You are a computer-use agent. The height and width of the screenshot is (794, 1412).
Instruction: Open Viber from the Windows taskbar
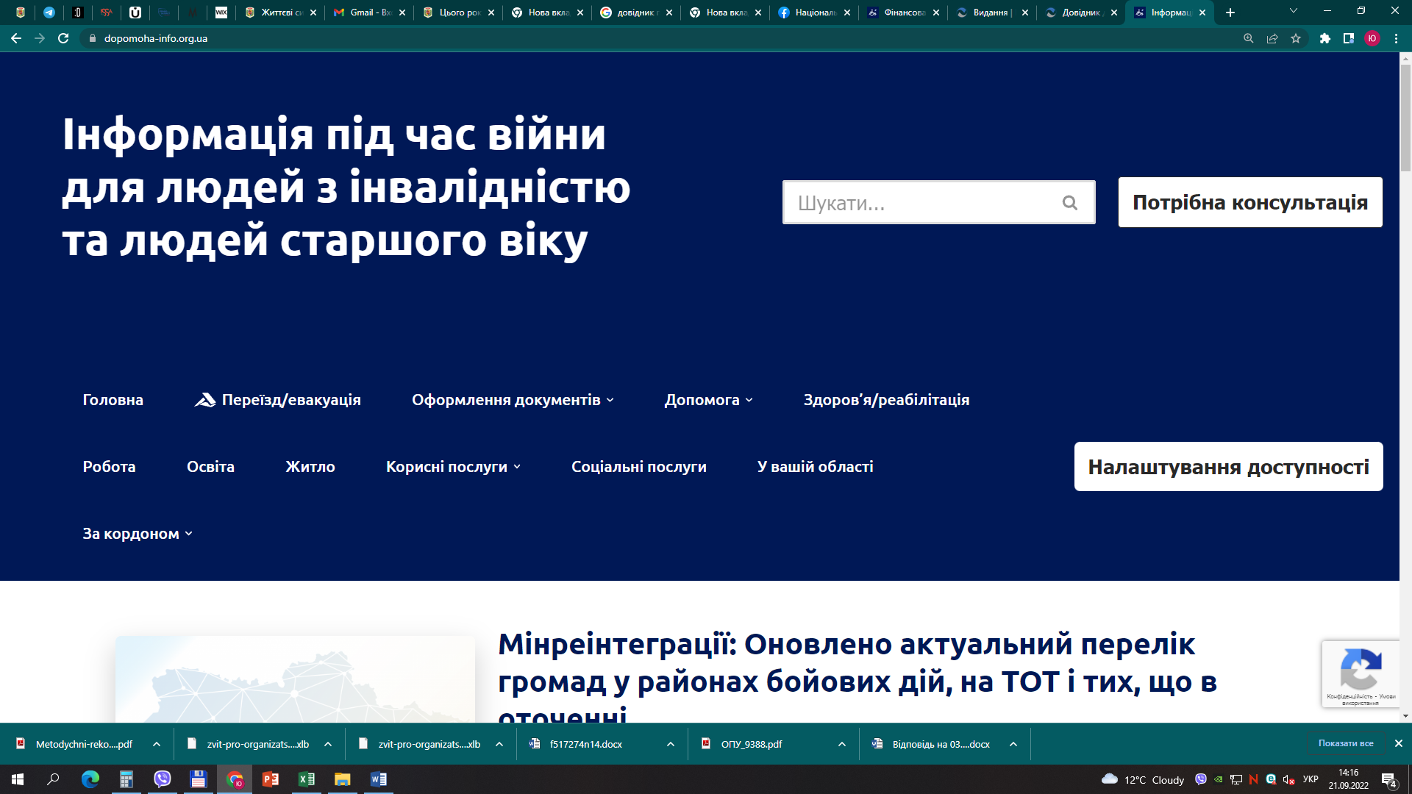click(162, 779)
